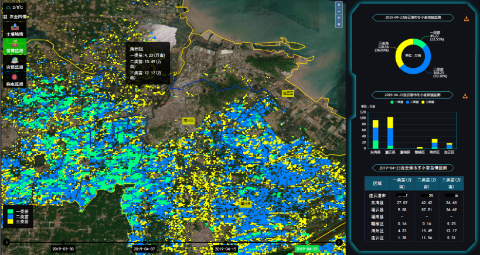Zoom out on the map

(x=338, y=12)
